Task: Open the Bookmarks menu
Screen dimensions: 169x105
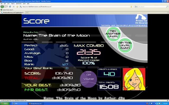Action: (19, 4)
